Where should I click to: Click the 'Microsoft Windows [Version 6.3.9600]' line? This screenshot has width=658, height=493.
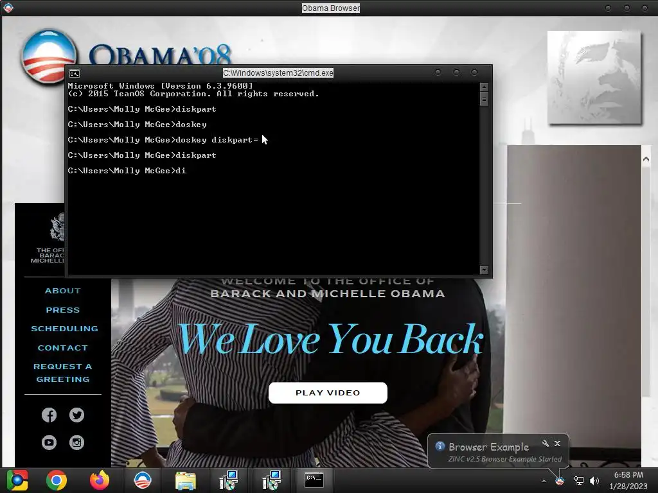160,85
